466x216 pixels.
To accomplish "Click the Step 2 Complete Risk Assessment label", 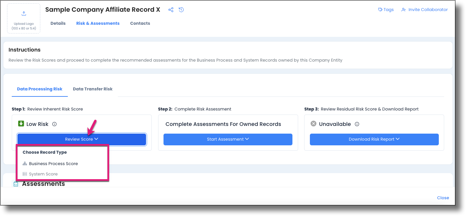I will [x=195, y=109].
